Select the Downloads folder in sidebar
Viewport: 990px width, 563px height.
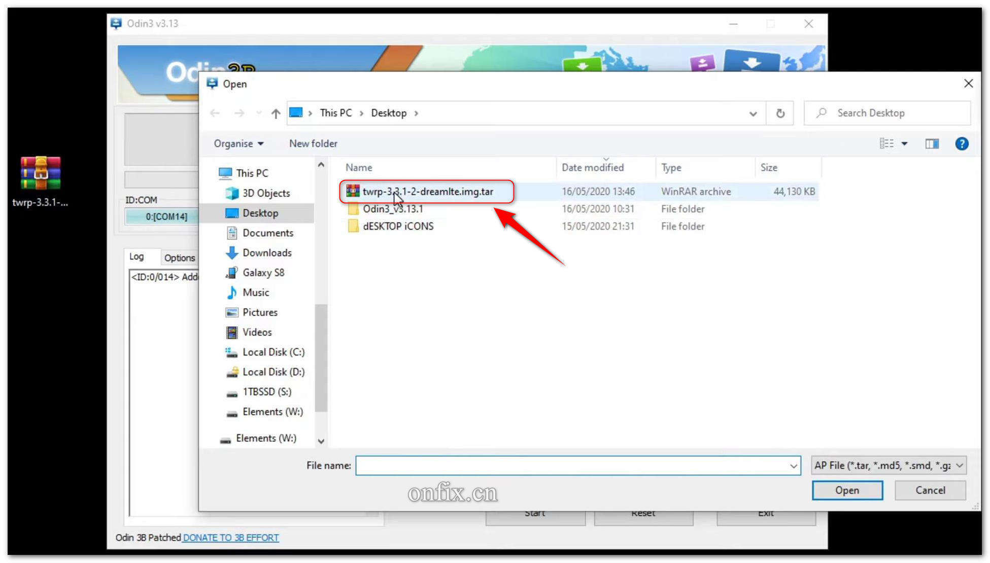click(x=266, y=252)
